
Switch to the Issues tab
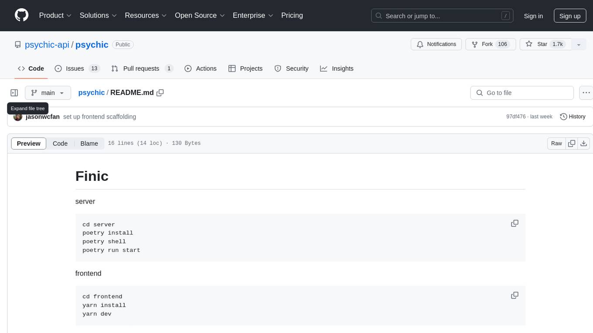[x=77, y=68]
